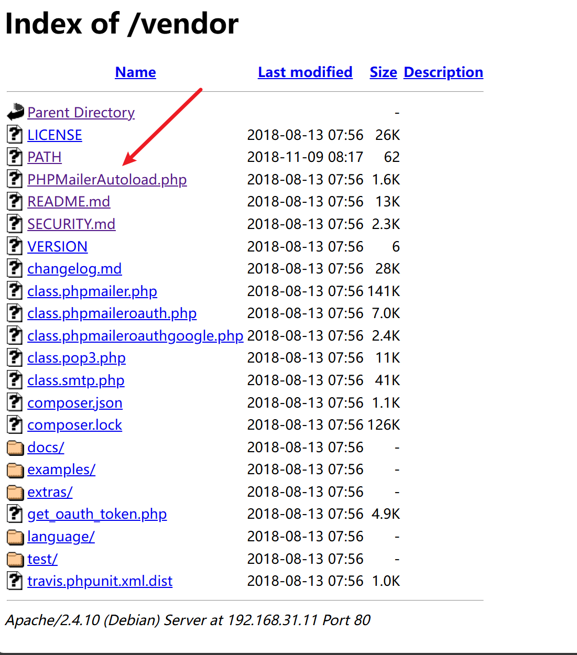577x655 pixels.
Task: Open class.smtp.php link
Action: [x=76, y=380]
